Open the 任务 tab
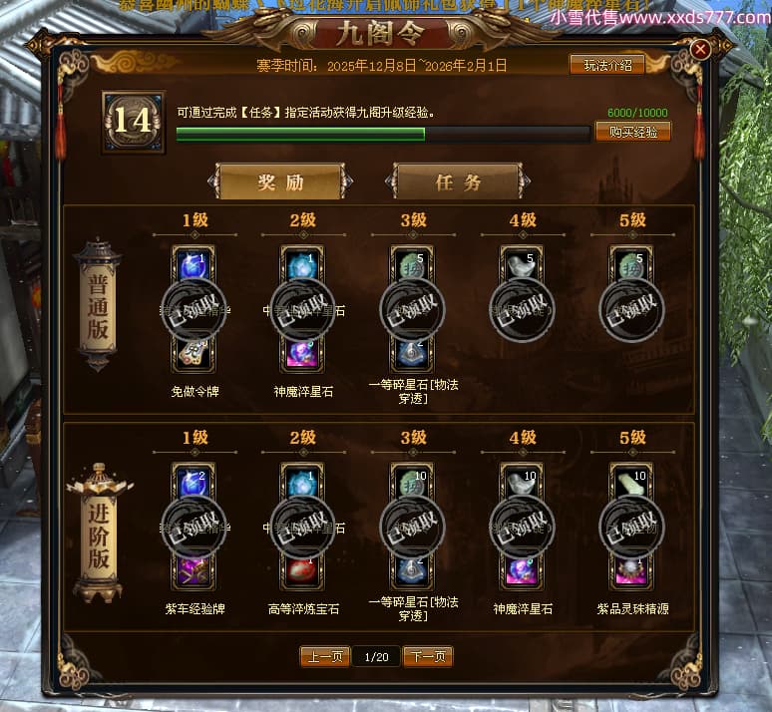 click(458, 181)
